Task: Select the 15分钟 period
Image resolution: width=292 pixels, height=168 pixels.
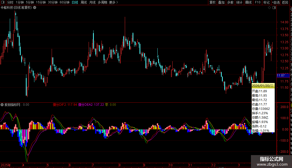Action: (41, 2)
